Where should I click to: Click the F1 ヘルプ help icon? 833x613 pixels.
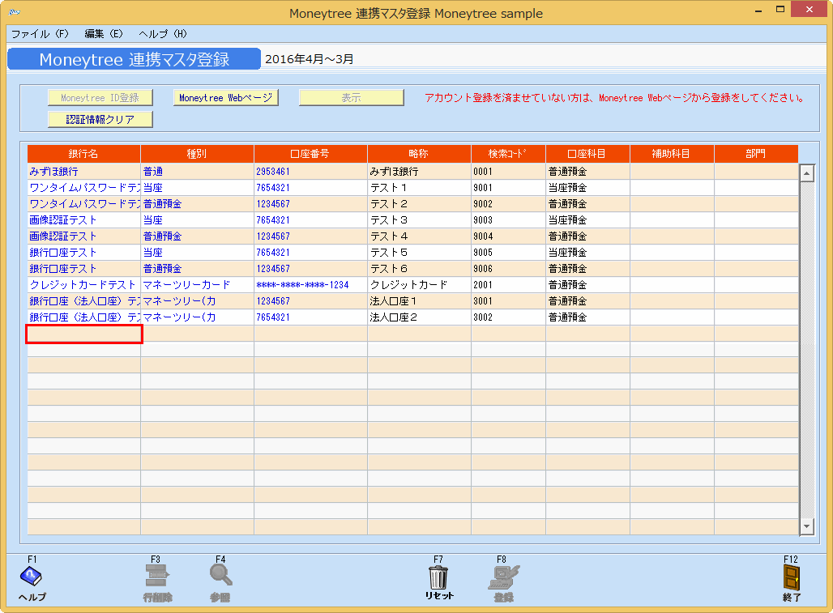(29, 576)
